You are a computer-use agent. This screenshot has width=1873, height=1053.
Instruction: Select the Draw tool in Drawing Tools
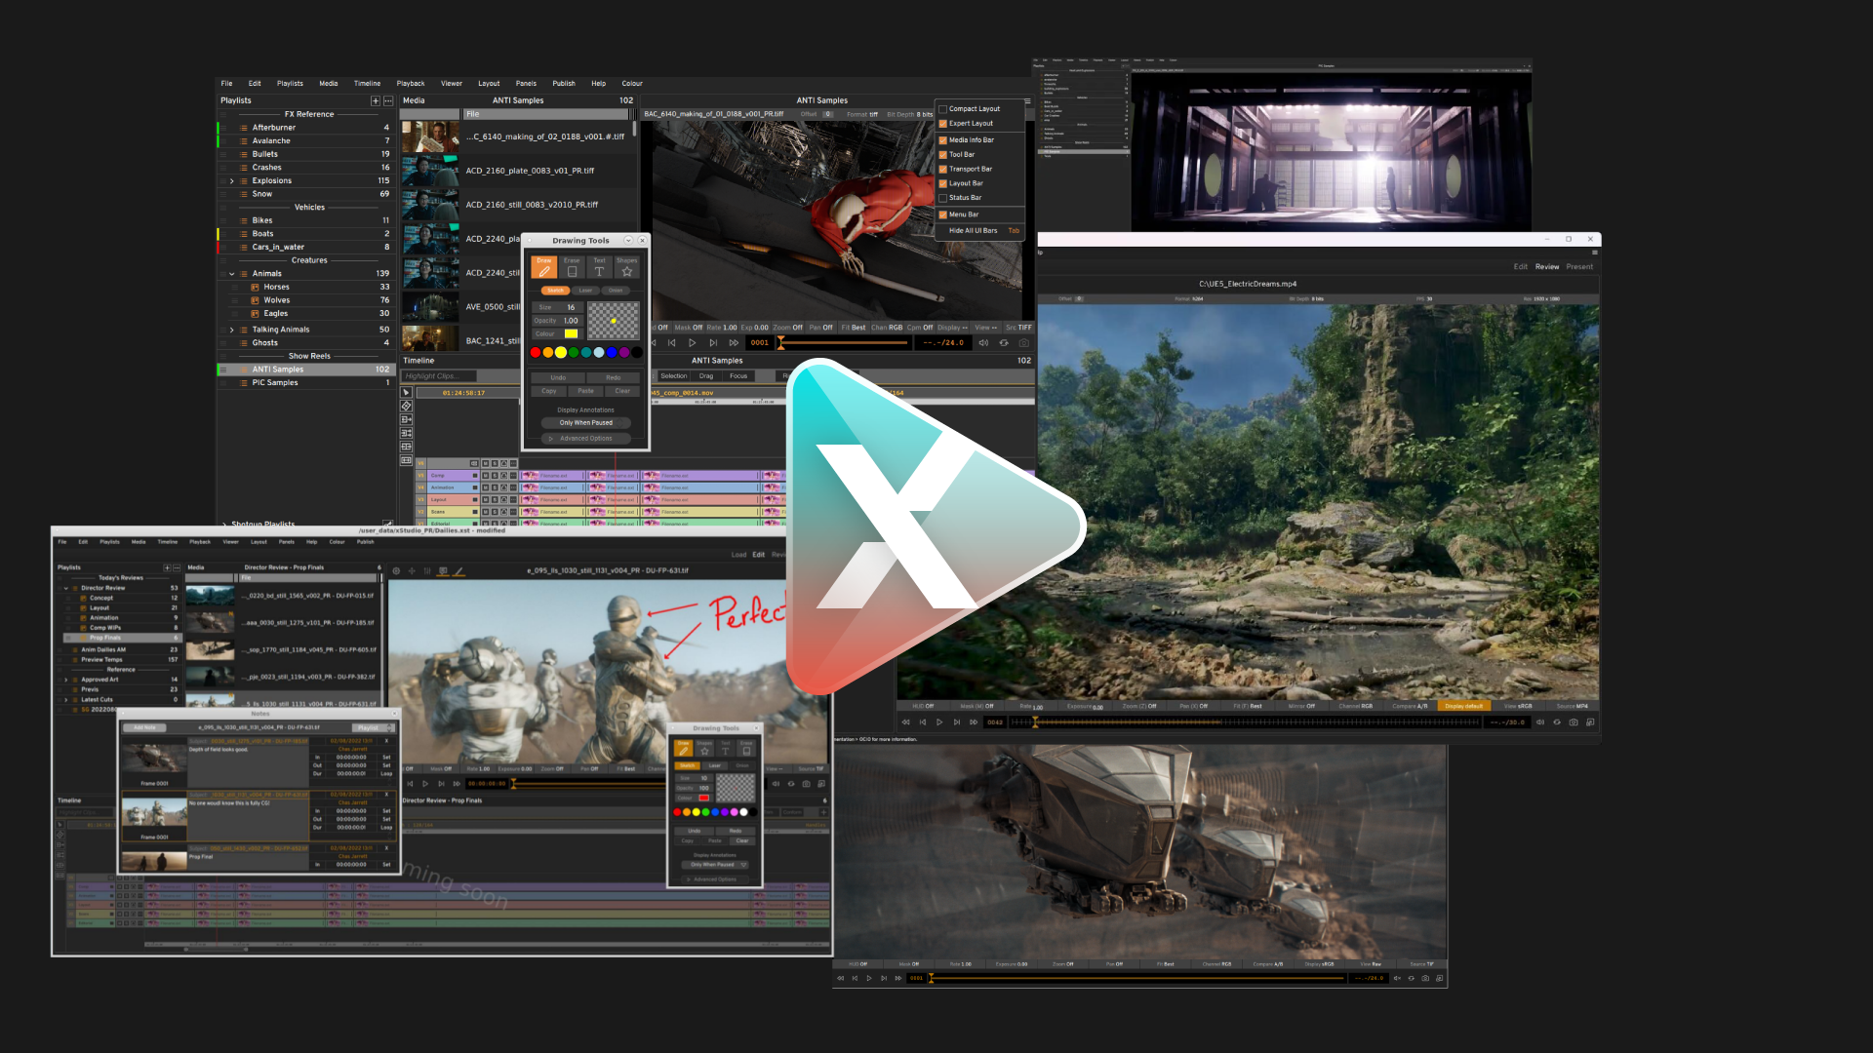tap(544, 267)
